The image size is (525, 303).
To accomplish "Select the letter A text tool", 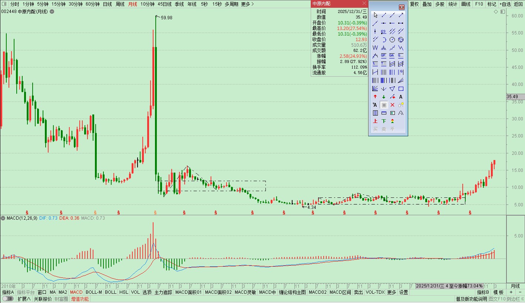I will tap(401, 97).
